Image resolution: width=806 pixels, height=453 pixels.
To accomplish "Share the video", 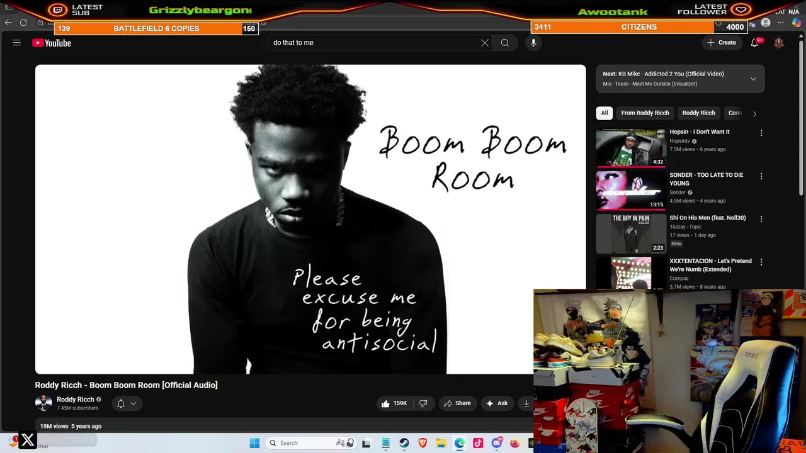I will tap(457, 403).
